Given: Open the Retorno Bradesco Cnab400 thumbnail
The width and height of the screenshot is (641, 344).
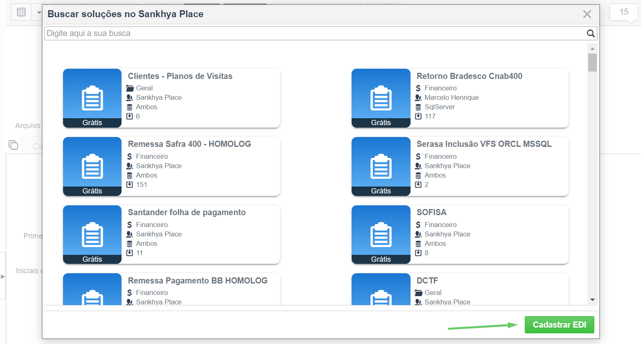Looking at the screenshot, I should coord(381,98).
